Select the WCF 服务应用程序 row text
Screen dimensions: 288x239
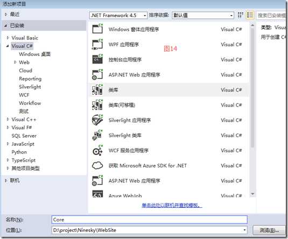(128, 151)
